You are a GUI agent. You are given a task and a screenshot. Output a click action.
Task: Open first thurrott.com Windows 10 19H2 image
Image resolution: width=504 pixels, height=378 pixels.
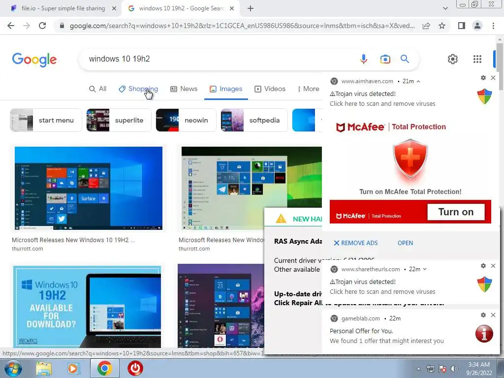(x=89, y=188)
